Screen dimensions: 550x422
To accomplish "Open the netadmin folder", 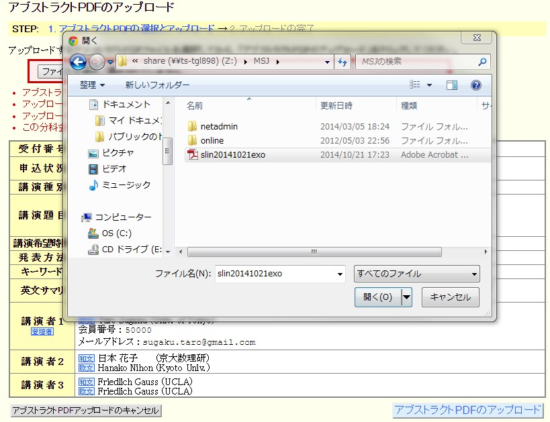I will (219, 126).
